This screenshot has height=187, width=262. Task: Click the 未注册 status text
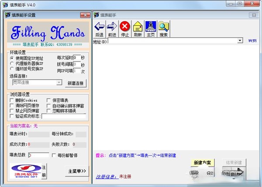point(125,177)
